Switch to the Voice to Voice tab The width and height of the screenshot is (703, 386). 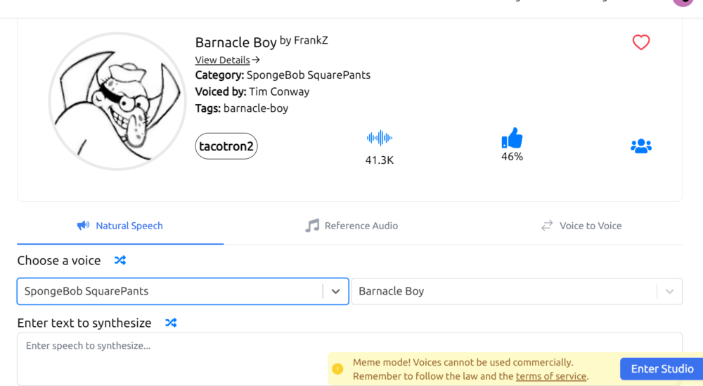click(x=581, y=226)
